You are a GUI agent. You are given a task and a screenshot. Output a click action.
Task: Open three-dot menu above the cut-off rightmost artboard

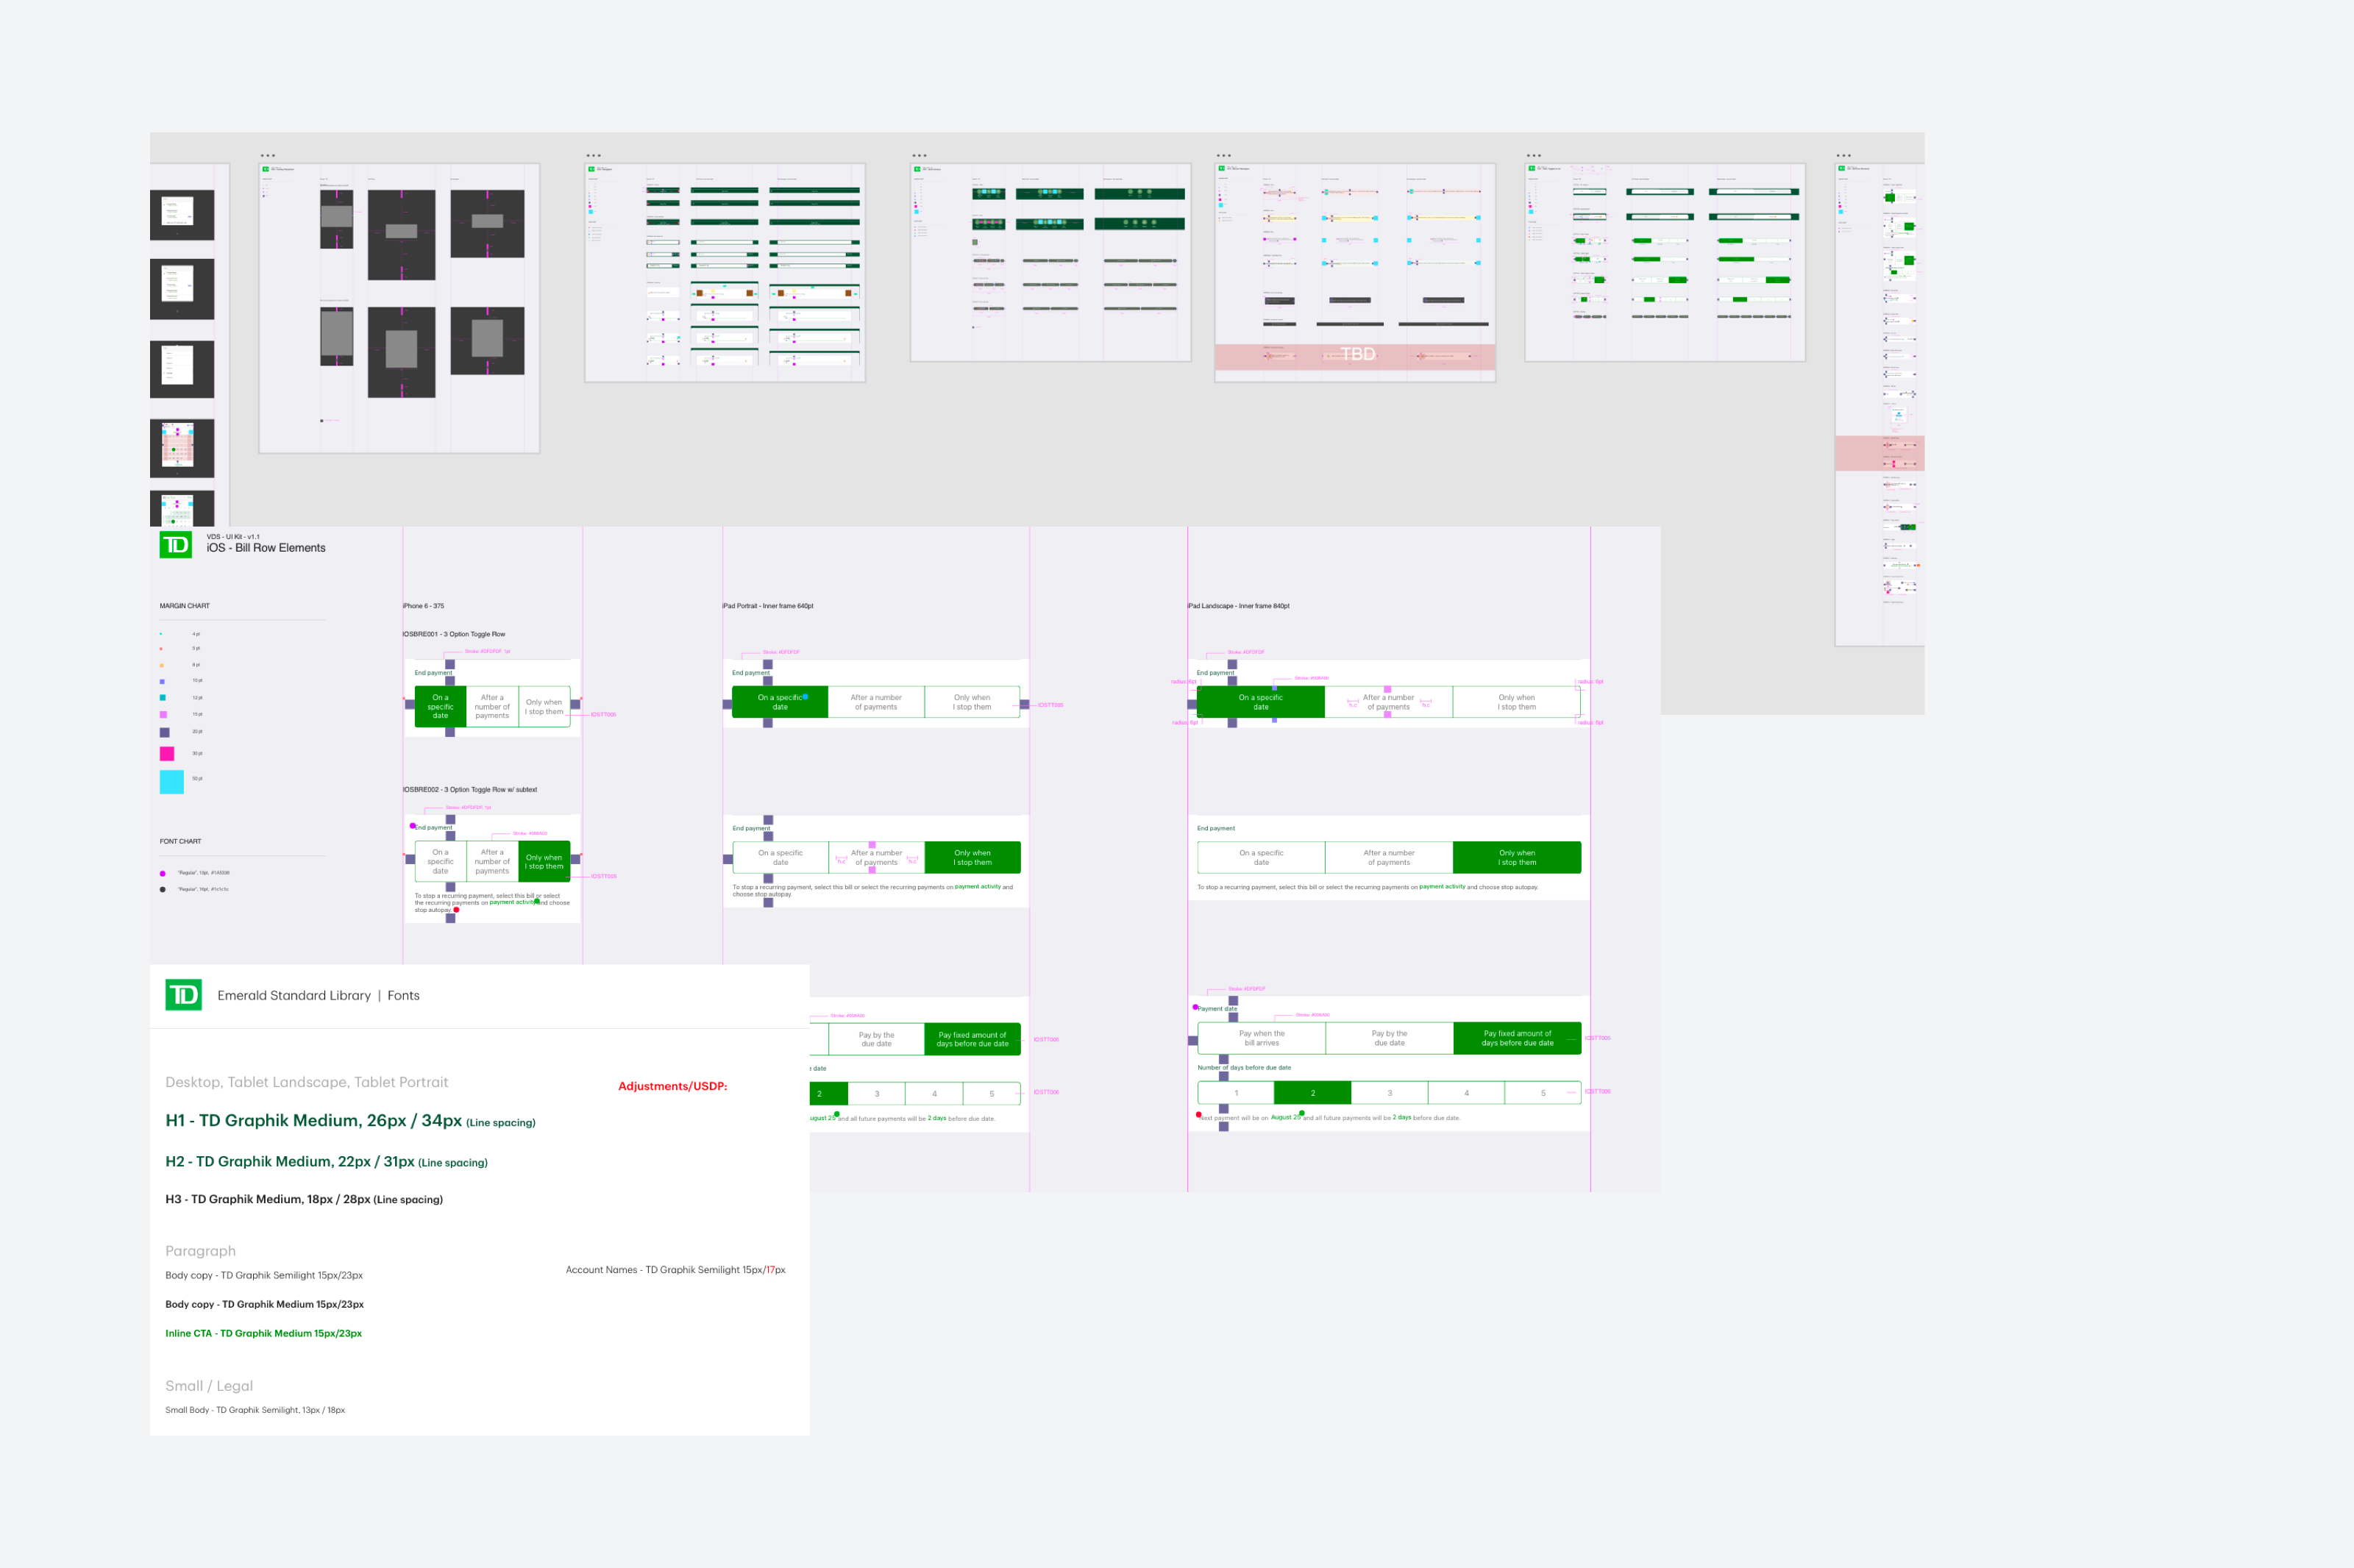(1843, 156)
